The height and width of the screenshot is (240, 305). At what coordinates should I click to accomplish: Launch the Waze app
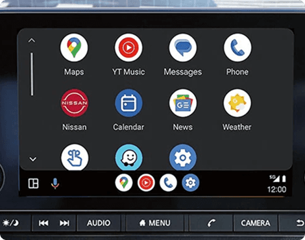(x=129, y=157)
